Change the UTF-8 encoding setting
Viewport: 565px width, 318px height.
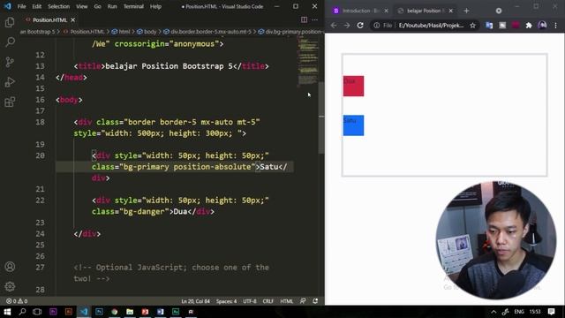point(250,301)
